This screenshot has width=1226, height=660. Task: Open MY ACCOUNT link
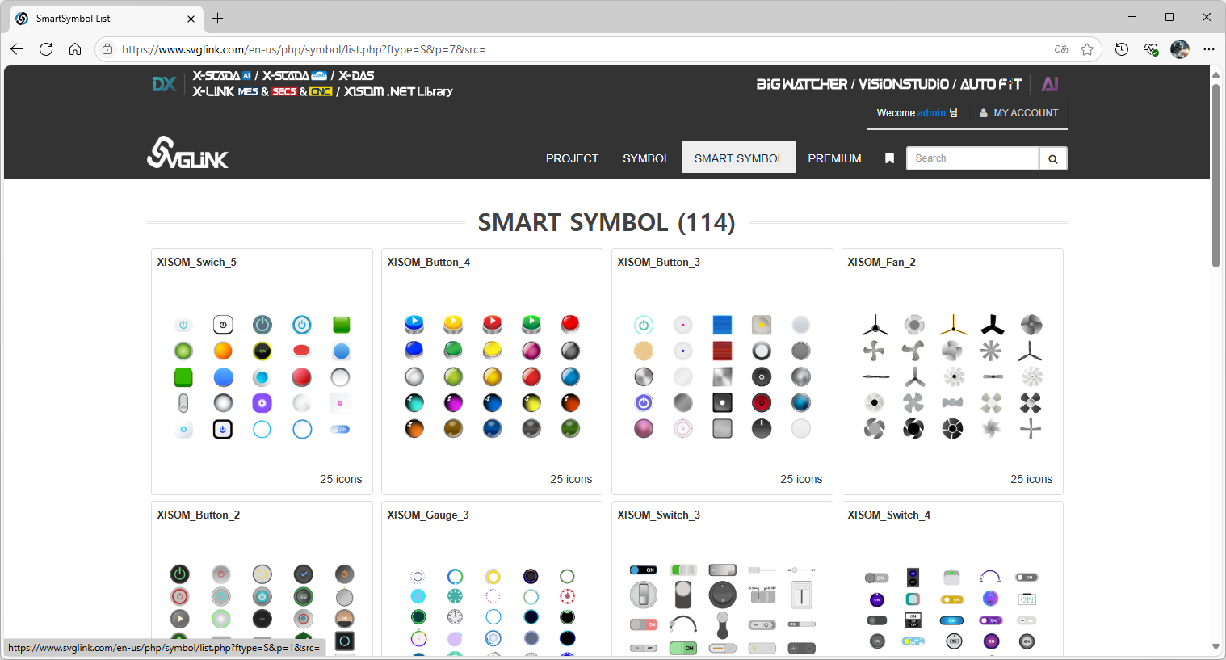(1018, 113)
